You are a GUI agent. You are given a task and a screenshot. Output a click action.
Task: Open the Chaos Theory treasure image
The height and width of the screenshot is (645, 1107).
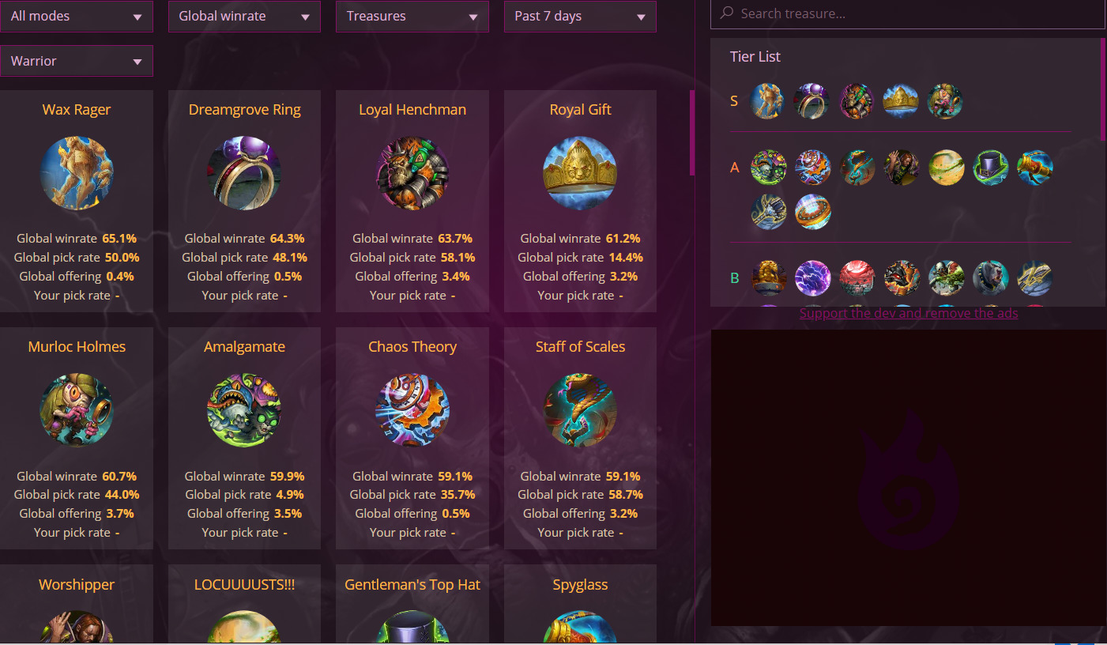pyautogui.click(x=412, y=410)
